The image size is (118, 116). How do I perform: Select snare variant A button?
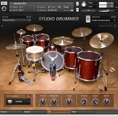tap(33, 65)
